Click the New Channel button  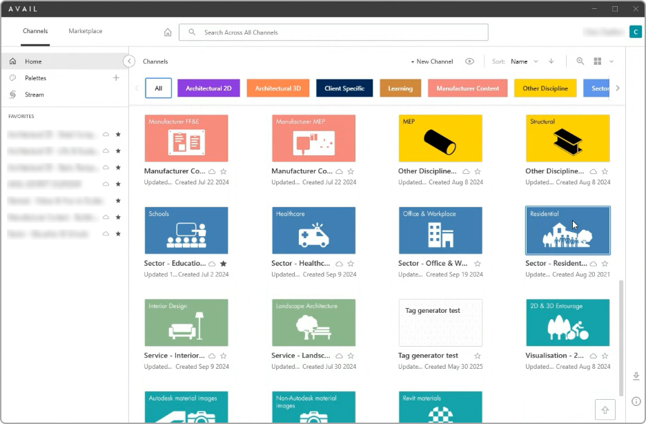(432, 61)
